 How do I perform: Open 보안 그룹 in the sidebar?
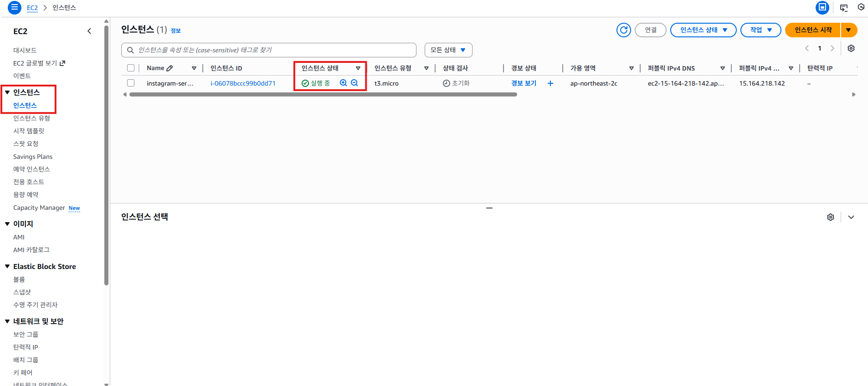pyautogui.click(x=26, y=334)
